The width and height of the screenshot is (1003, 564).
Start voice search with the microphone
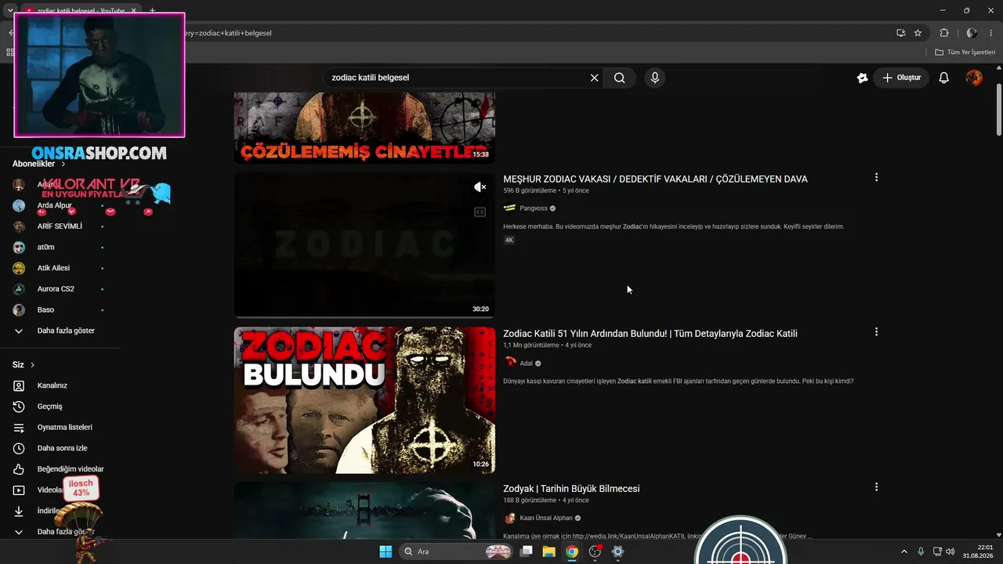tap(654, 78)
